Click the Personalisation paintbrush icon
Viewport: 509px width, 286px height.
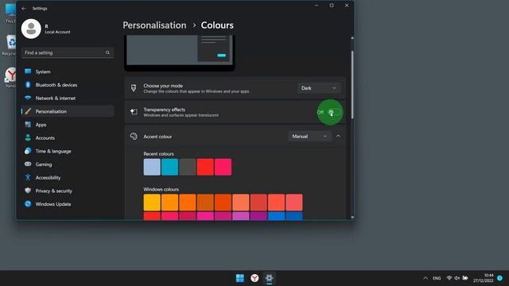tap(28, 111)
